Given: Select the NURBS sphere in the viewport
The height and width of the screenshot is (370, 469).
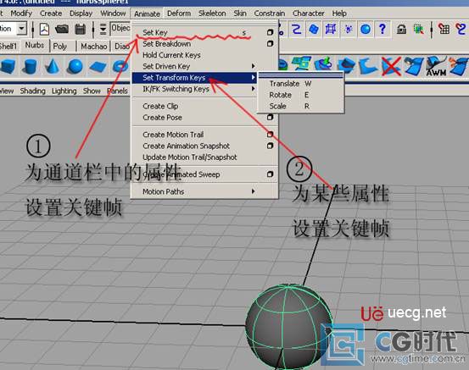Looking at the screenshot, I should [288, 326].
